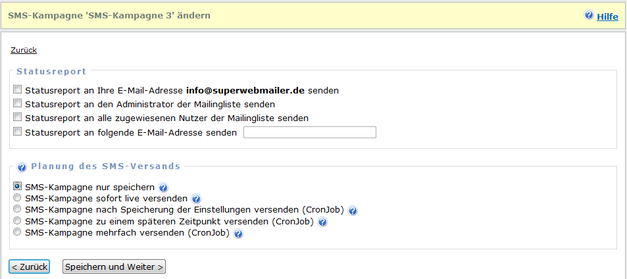Click help icon for 'mehrfach versenden (CronJob)'

(238, 234)
